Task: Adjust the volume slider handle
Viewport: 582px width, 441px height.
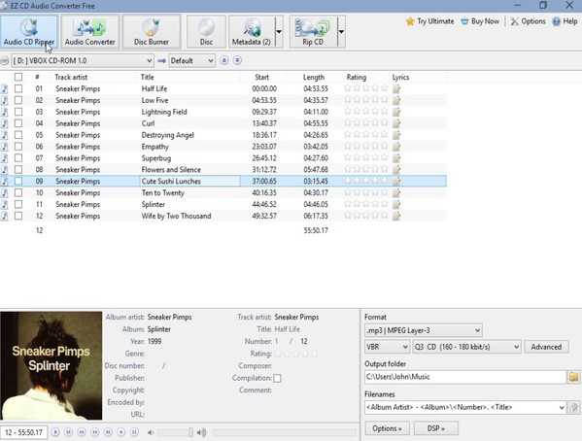Action: (x=190, y=432)
